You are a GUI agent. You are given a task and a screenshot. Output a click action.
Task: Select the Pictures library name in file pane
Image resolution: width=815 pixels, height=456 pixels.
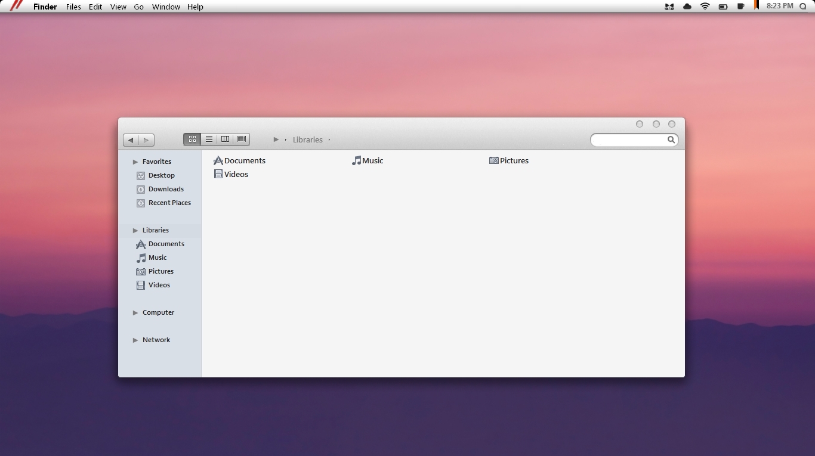[514, 160]
